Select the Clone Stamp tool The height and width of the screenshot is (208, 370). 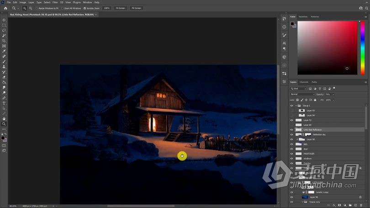click(x=4, y=67)
